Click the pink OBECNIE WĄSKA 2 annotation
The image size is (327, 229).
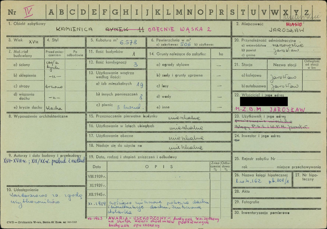click(180, 29)
